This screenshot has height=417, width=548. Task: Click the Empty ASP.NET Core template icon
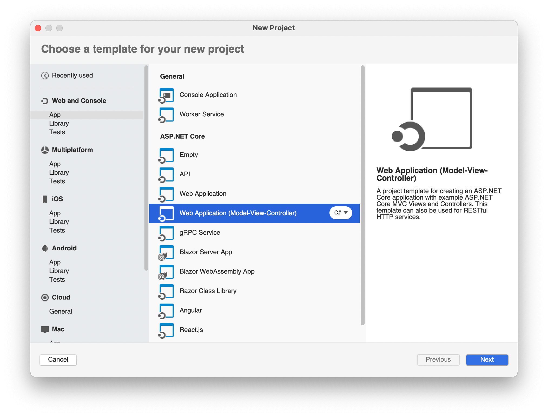pos(166,156)
